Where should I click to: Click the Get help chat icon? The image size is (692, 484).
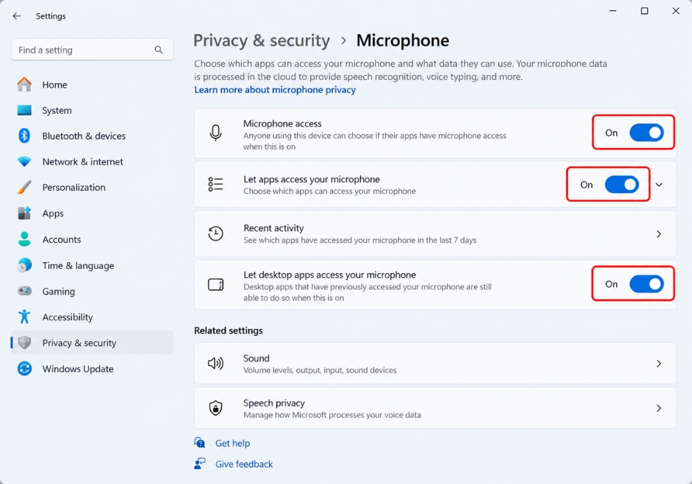coord(199,443)
